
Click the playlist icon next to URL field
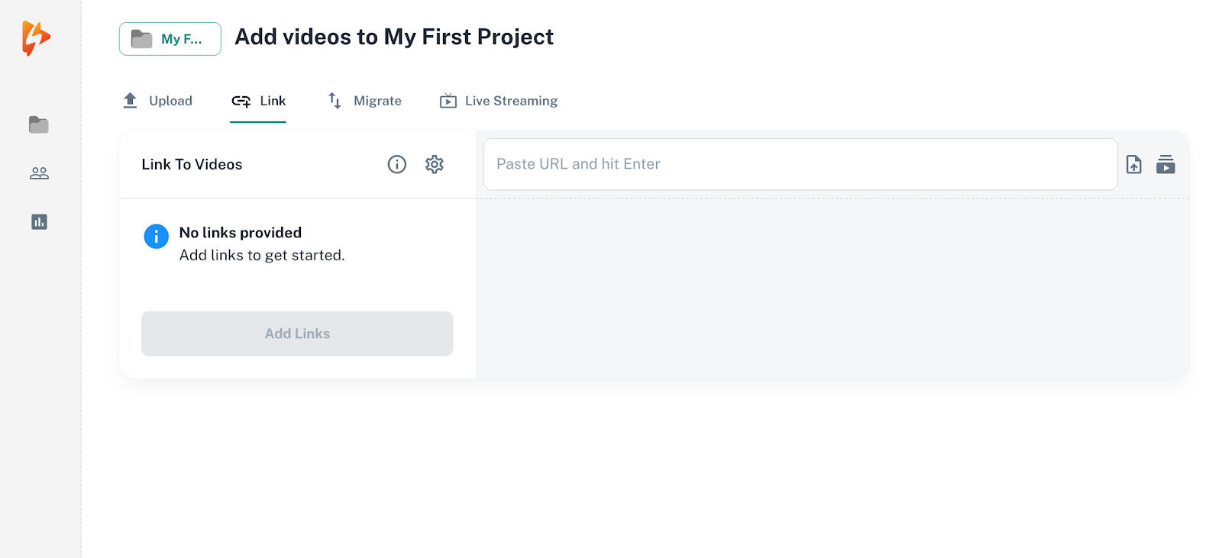tap(1165, 164)
